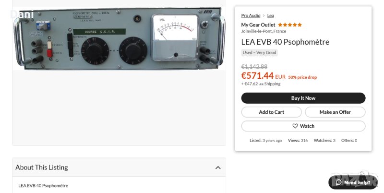Go to the Lea brand breadcrumb
This screenshot has height=193, width=384.
271,16
